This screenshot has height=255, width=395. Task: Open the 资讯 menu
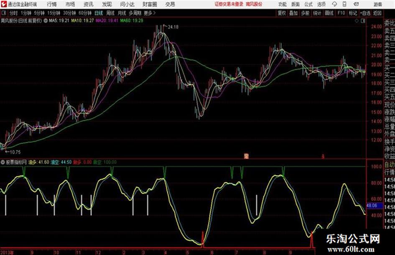89,4
